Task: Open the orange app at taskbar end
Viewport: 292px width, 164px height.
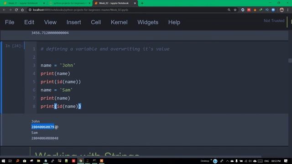Action: 101,161
